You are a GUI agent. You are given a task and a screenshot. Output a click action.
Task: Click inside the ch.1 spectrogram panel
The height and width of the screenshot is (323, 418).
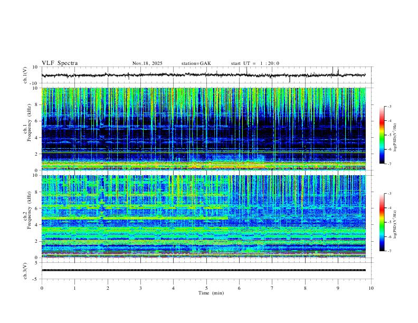point(204,129)
